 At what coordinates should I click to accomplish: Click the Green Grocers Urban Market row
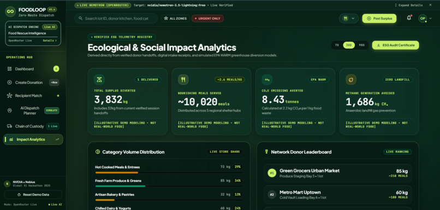337,173
